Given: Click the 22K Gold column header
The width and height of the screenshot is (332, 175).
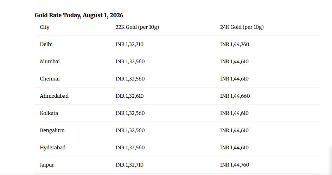Looking at the screenshot, I should coord(137,27).
